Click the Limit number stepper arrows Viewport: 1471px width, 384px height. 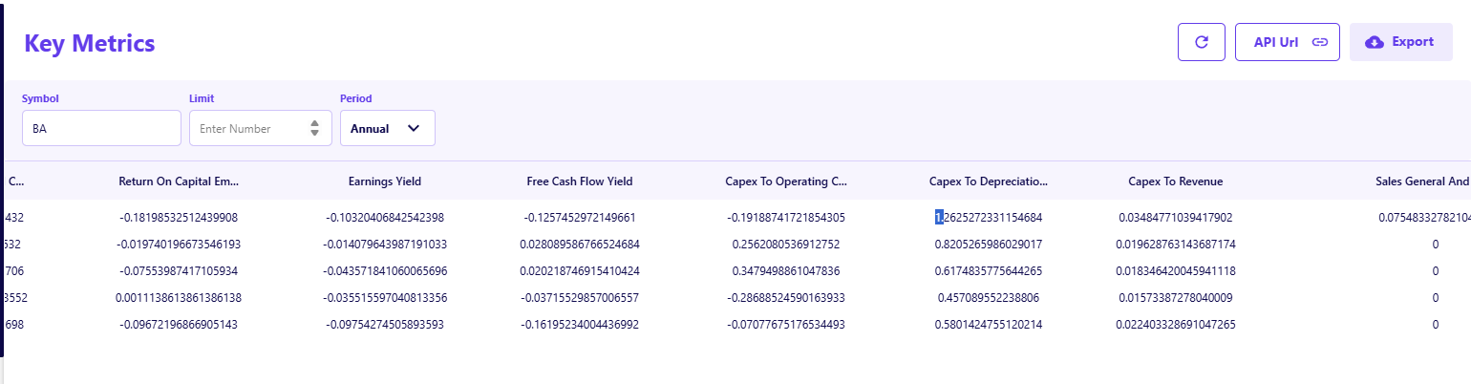click(314, 128)
